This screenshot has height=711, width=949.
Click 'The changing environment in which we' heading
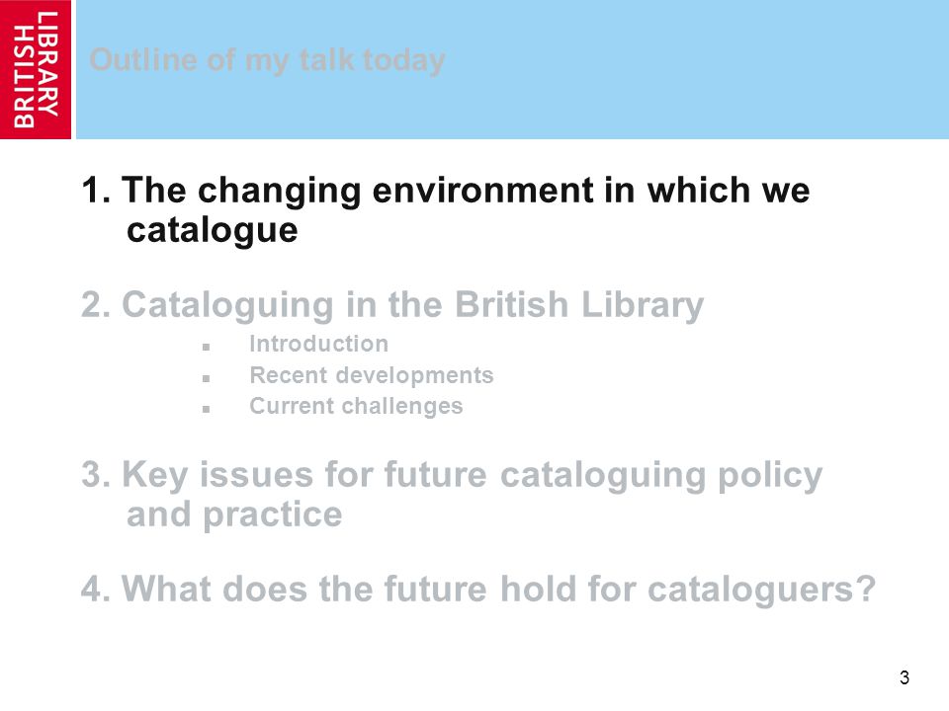(x=466, y=190)
